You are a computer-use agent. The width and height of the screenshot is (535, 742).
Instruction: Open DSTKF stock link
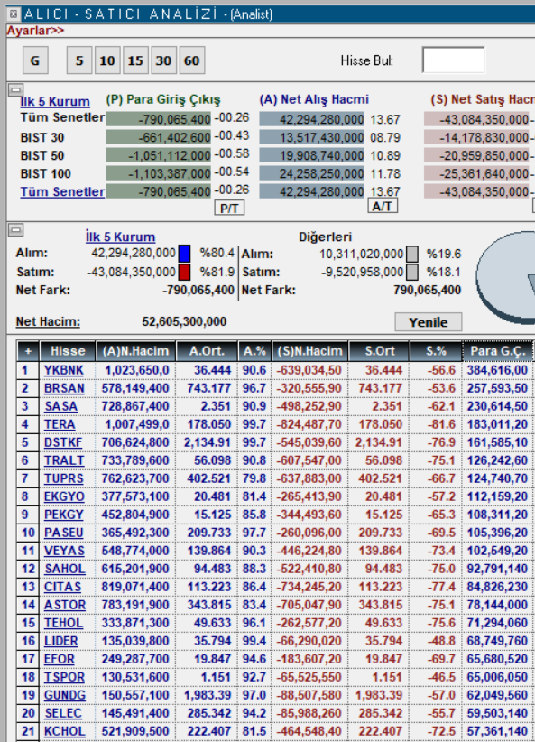[63, 442]
